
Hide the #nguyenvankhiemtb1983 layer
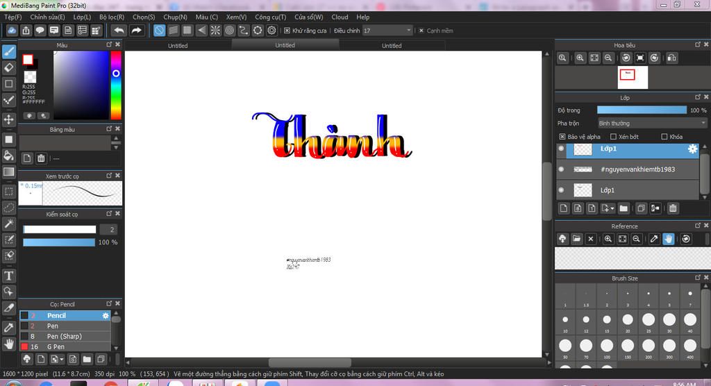561,169
